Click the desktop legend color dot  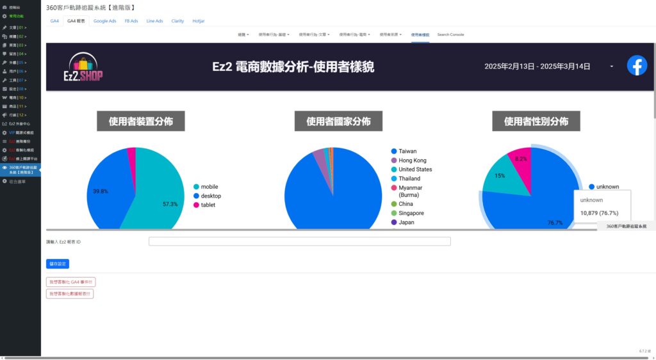point(196,196)
